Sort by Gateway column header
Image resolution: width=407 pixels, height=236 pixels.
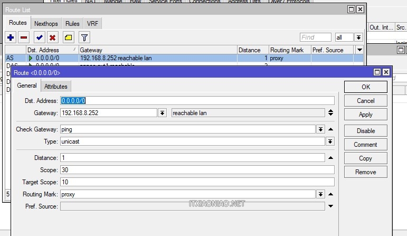[x=158, y=50]
